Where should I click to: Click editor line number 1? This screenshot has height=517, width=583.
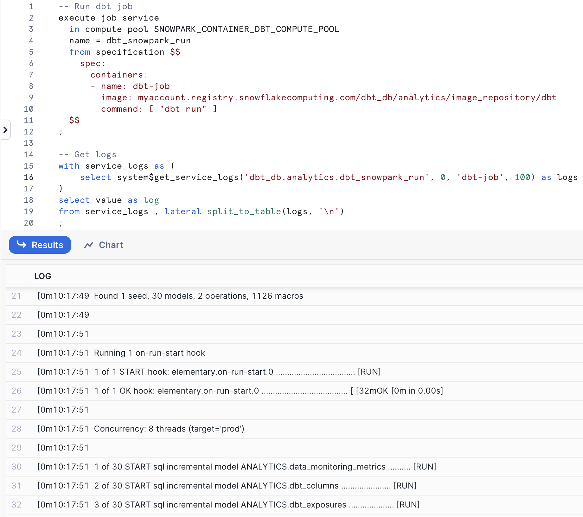pos(31,7)
